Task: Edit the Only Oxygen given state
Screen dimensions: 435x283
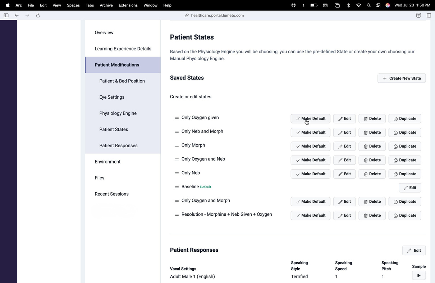Action: [344, 118]
